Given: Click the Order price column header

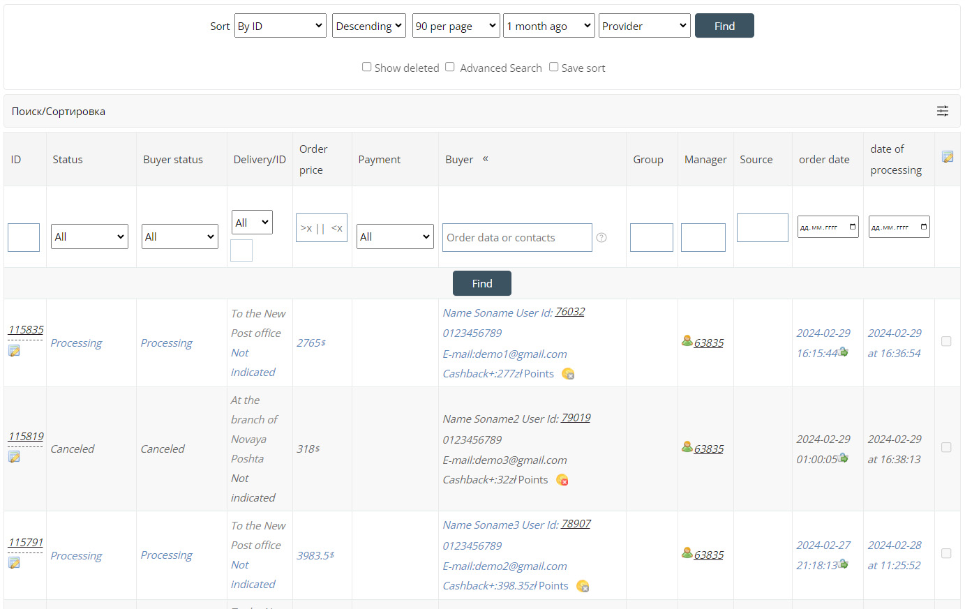Looking at the screenshot, I should coord(313,159).
